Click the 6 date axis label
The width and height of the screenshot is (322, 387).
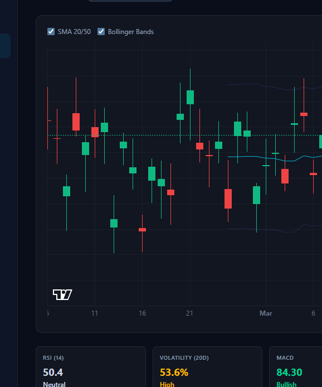click(x=314, y=313)
